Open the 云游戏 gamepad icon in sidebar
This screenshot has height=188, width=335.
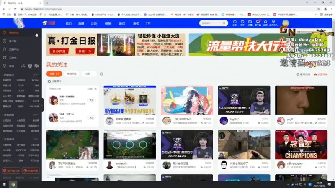[x=5, y=58]
